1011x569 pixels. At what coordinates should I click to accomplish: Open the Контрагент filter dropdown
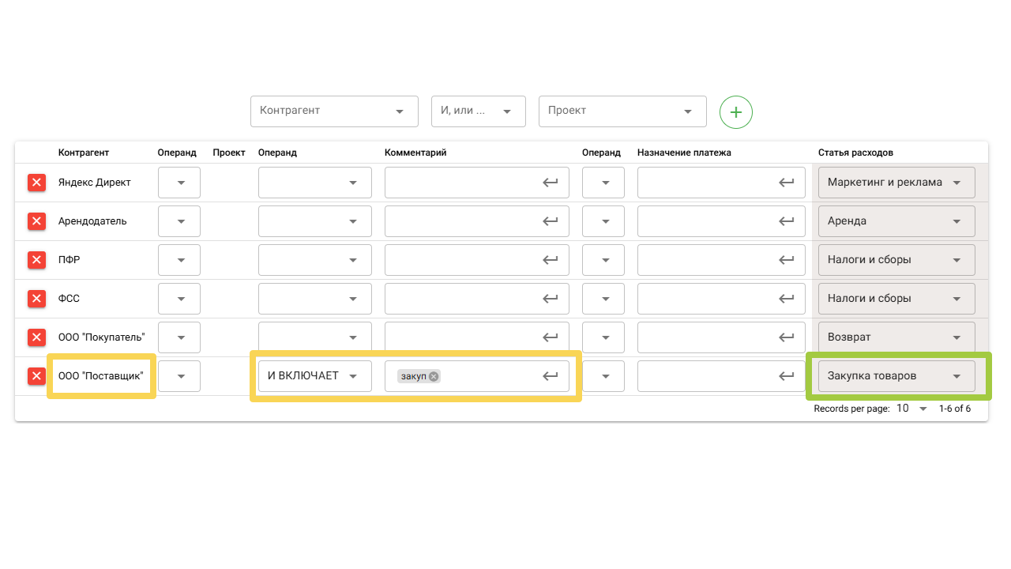(334, 111)
